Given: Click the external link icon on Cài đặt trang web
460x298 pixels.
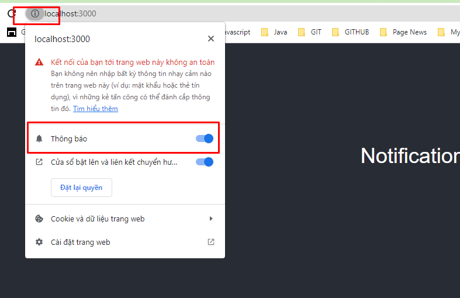Looking at the screenshot, I should pos(211,242).
